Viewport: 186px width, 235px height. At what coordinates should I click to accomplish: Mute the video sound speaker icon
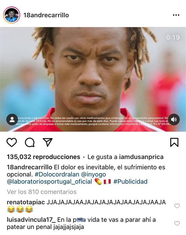(174, 119)
